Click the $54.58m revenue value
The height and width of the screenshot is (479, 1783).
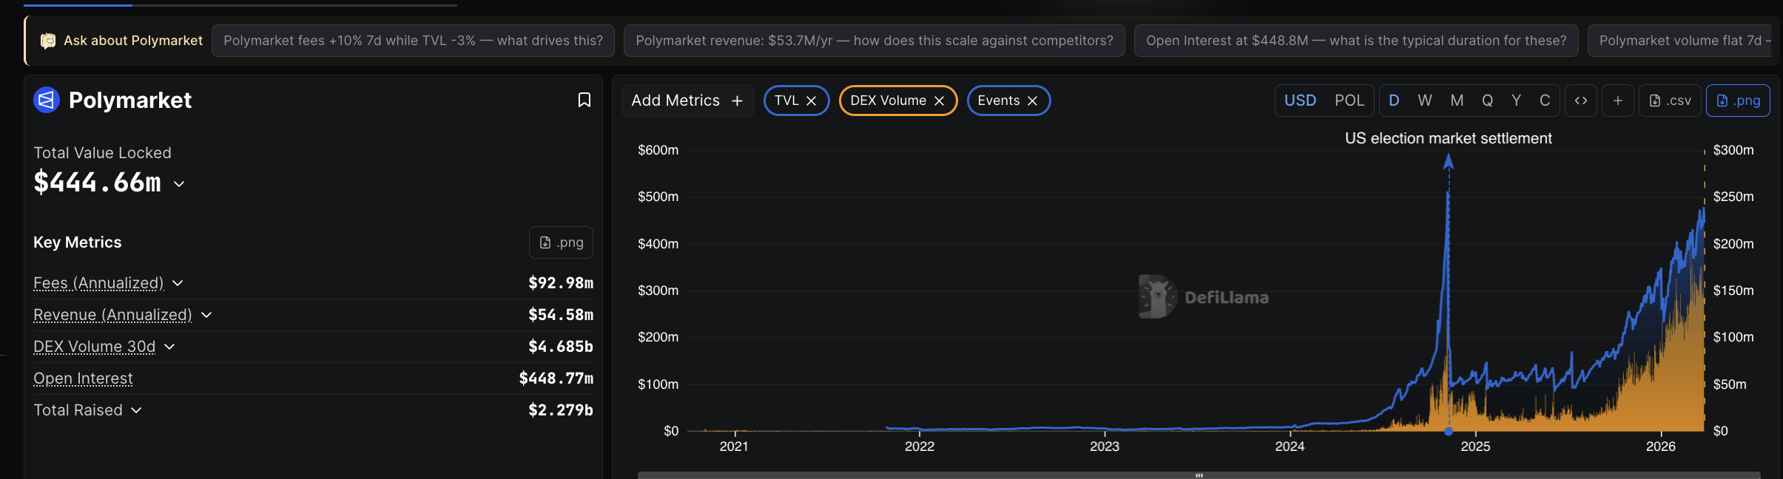[x=561, y=315]
